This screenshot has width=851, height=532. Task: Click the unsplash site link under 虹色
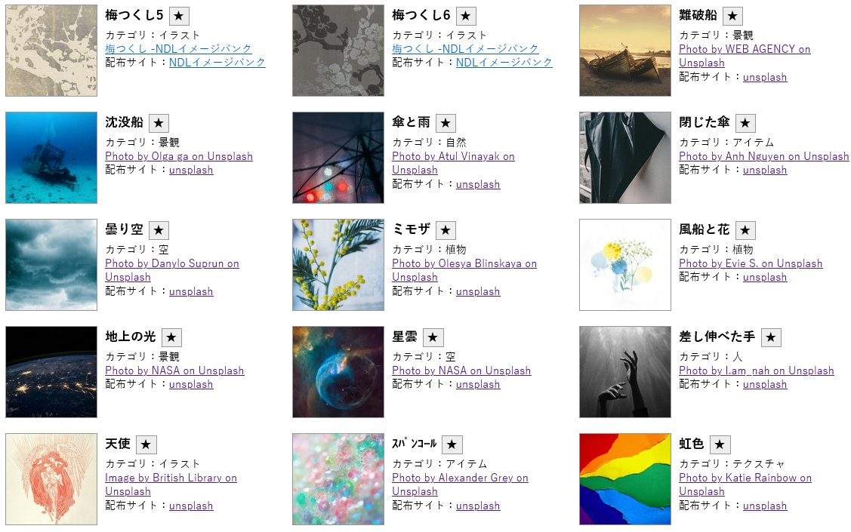coord(765,506)
